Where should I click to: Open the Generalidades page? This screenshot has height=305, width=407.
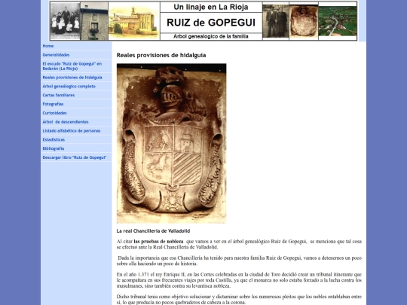[x=56, y=55]
